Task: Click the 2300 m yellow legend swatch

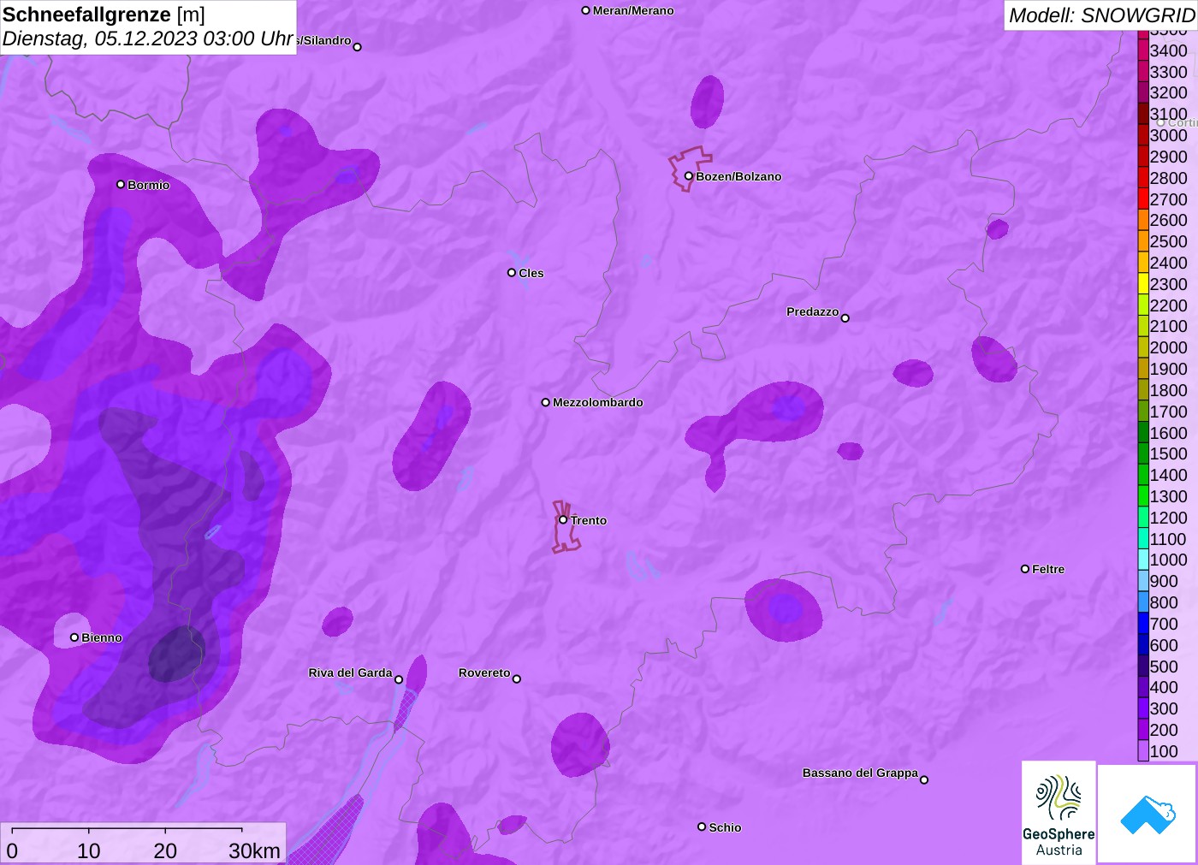Action: click(x=1143, y=284)
